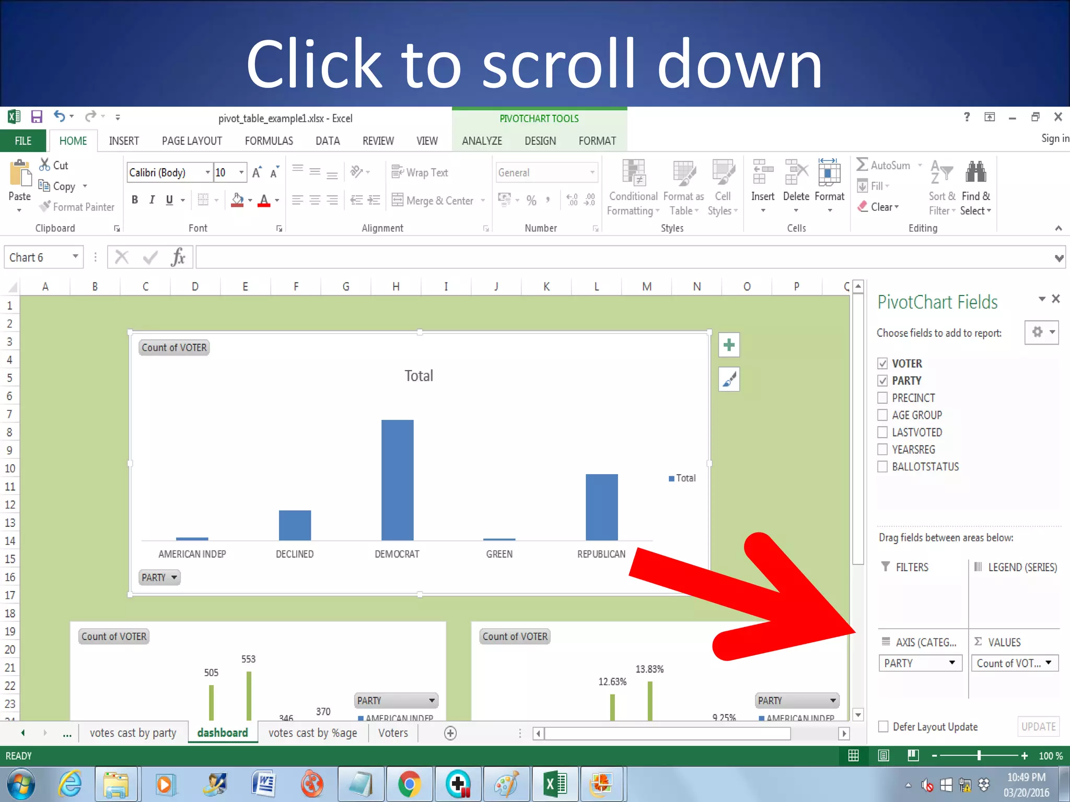Switch to the ANALYZE ribbon tab
The image size is (1070, 802).
tap(482, 141)
